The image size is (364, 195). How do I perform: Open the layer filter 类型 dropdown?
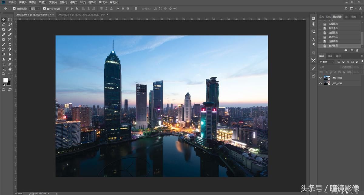point(327,62)
